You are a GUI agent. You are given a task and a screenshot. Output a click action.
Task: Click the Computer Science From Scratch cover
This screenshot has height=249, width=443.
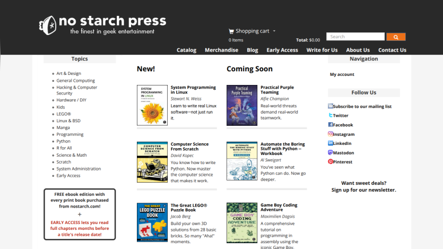tap(152, 162)
